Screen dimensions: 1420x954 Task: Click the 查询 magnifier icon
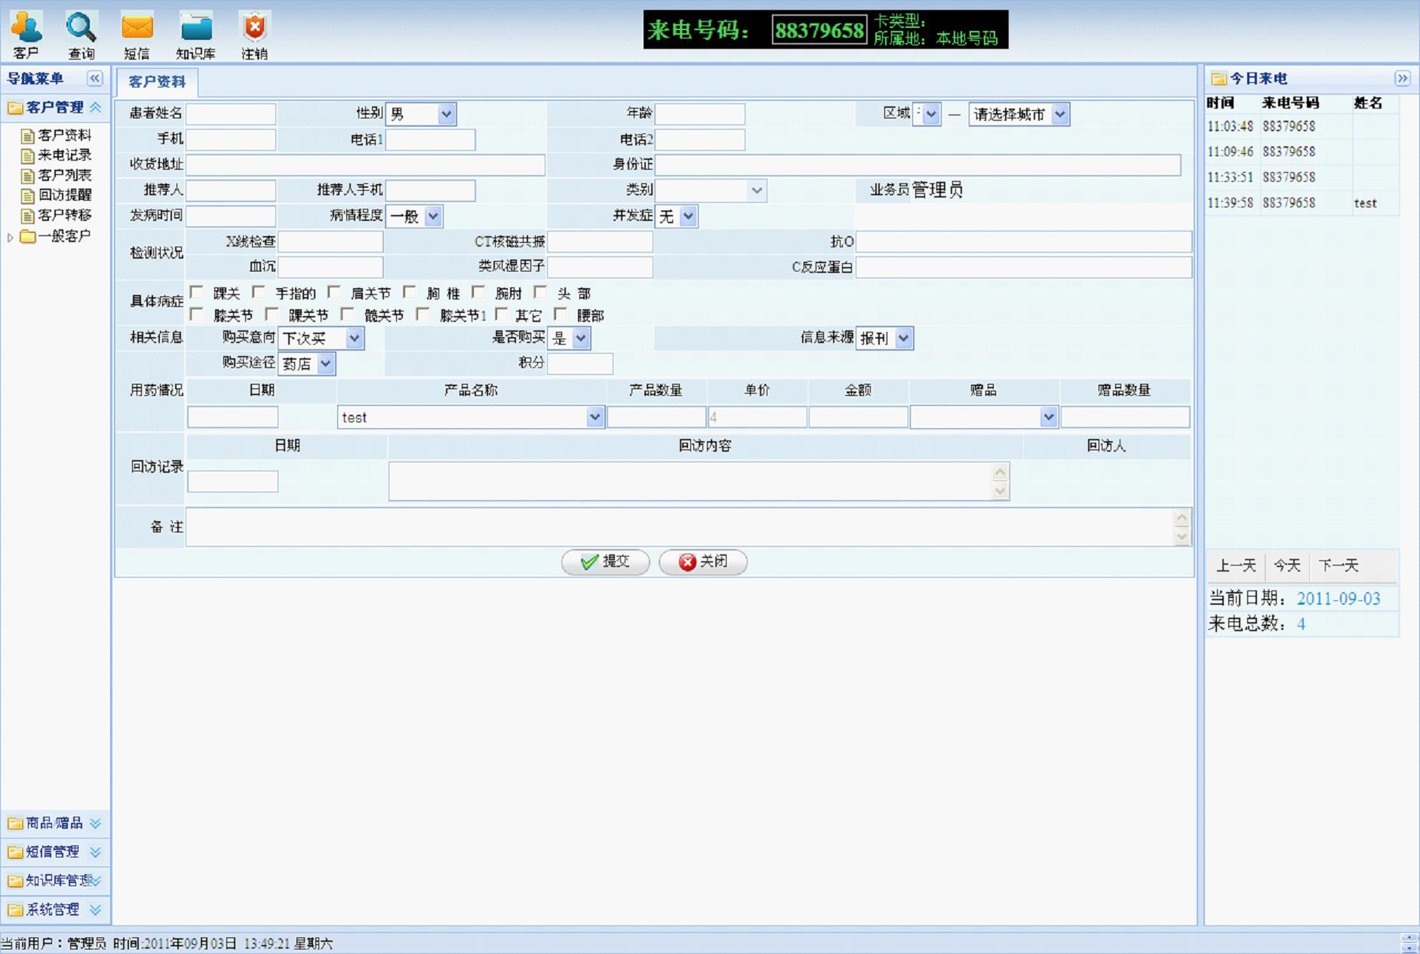pos(81,34)
